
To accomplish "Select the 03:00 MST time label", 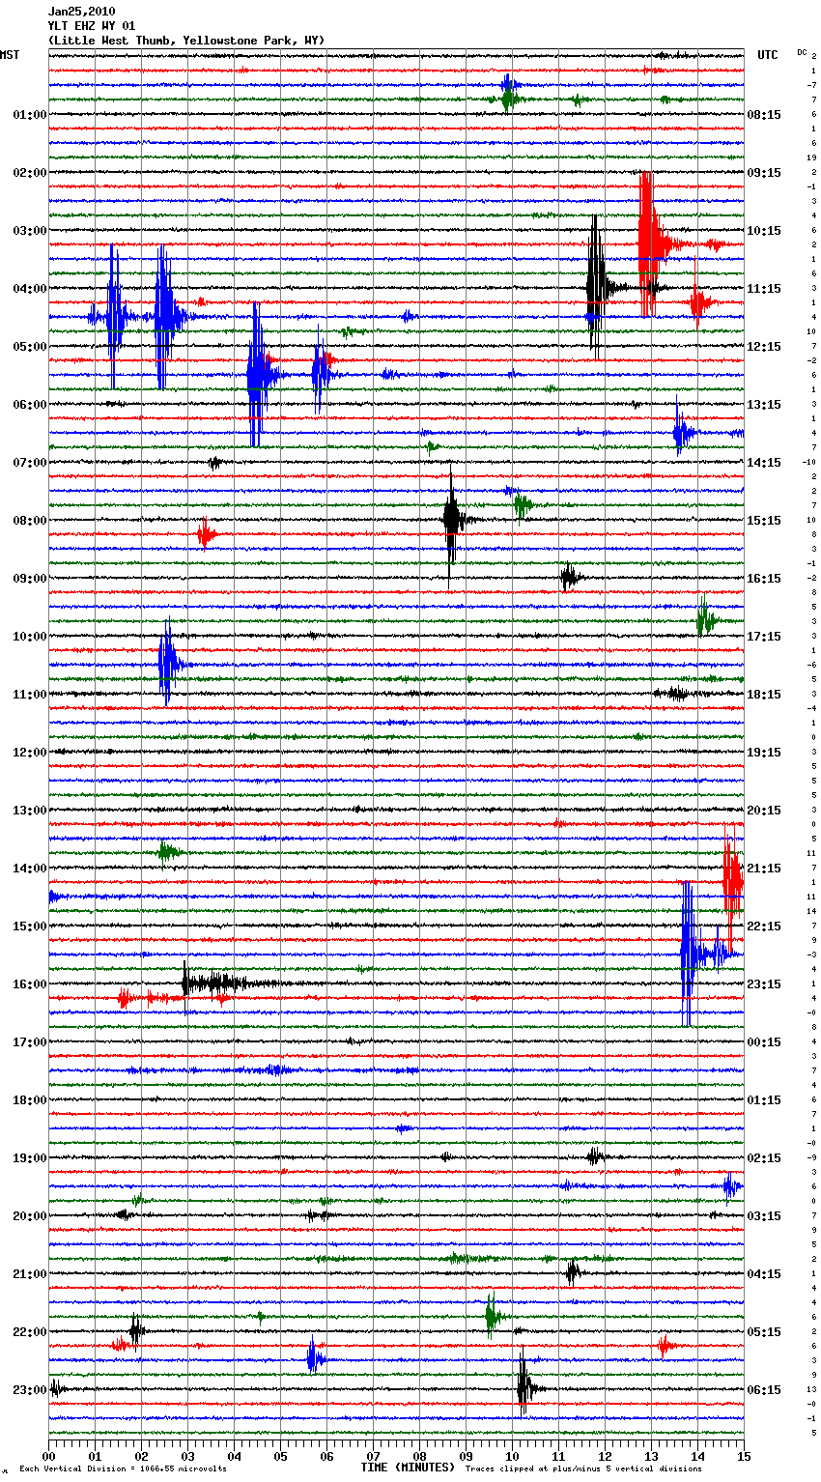I will tap(29, 231).
